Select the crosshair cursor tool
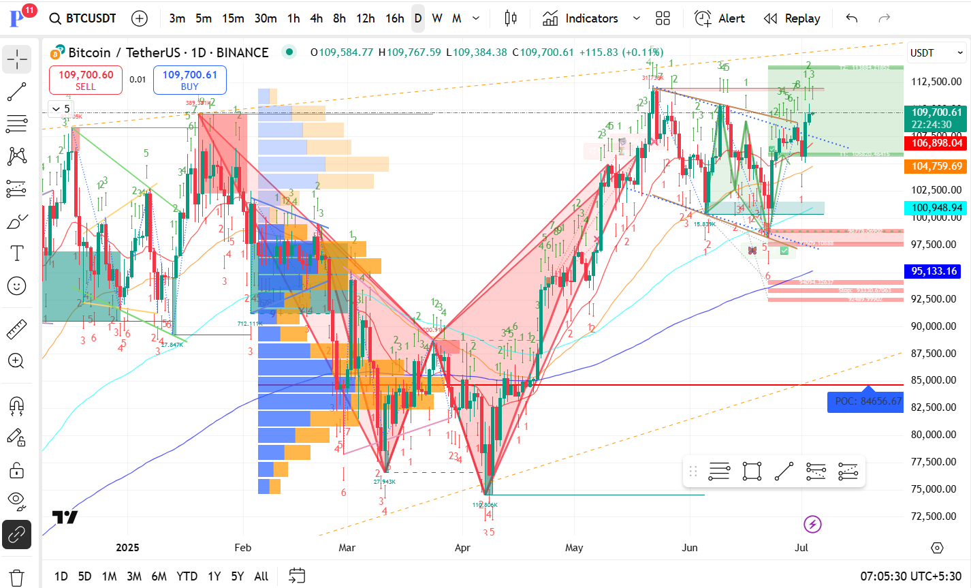The image size is (971, 588). tap(17, 60)
